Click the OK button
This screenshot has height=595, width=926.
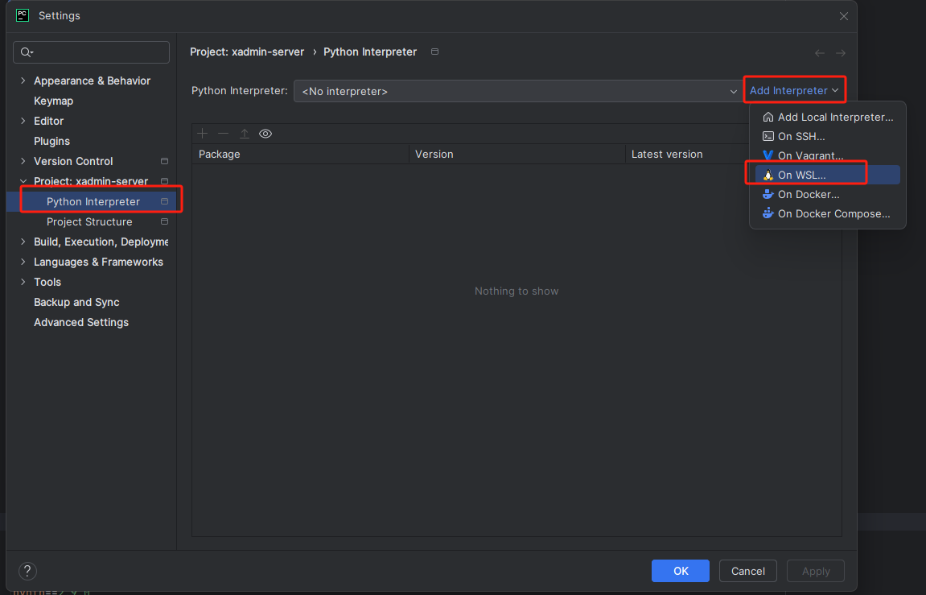(x=681, y=571)
